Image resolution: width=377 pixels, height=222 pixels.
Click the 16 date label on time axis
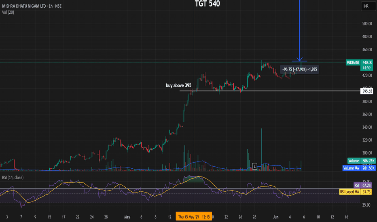347,217
